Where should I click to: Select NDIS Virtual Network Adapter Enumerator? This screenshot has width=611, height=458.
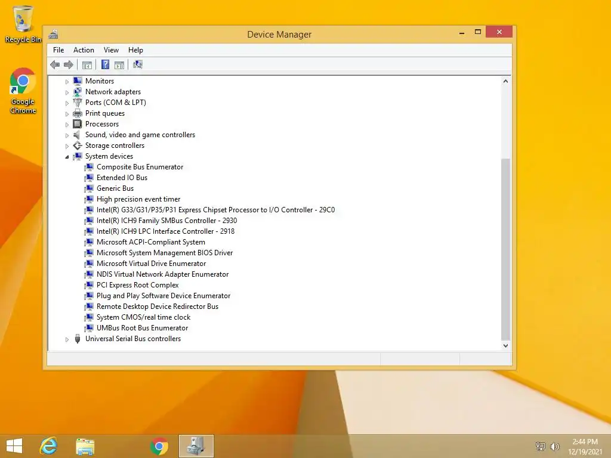pos(162,274)
